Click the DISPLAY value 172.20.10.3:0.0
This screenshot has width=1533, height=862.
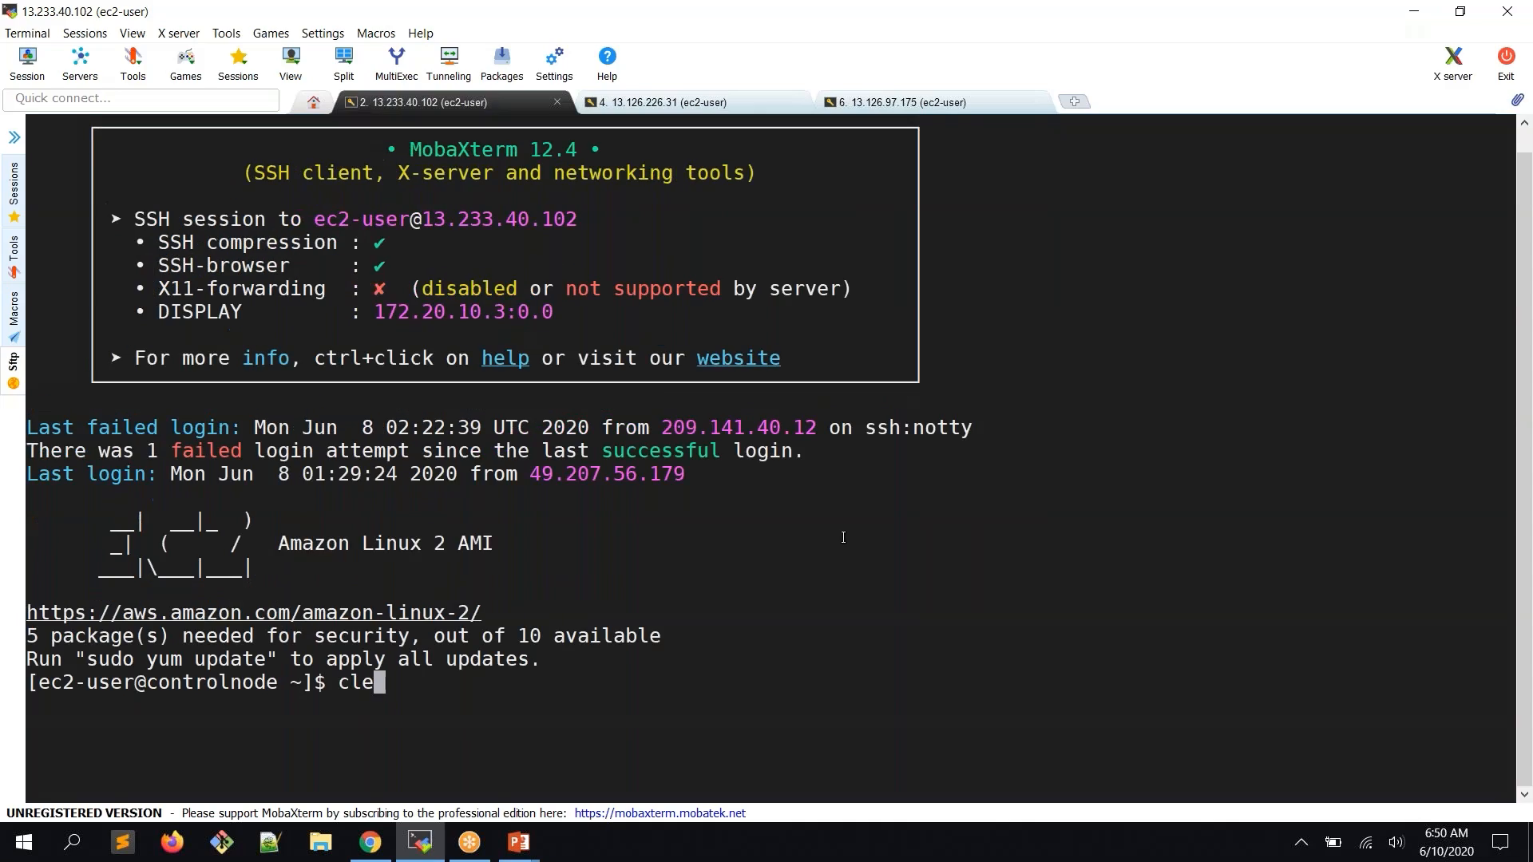(x=464, y=312)
